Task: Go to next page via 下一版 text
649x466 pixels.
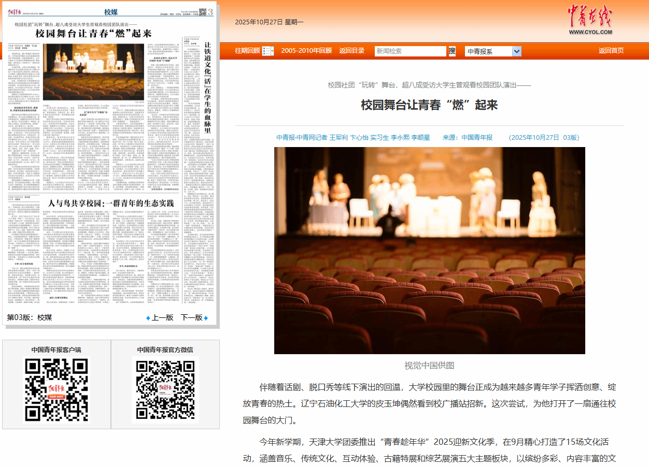Action: click(191, 317)
